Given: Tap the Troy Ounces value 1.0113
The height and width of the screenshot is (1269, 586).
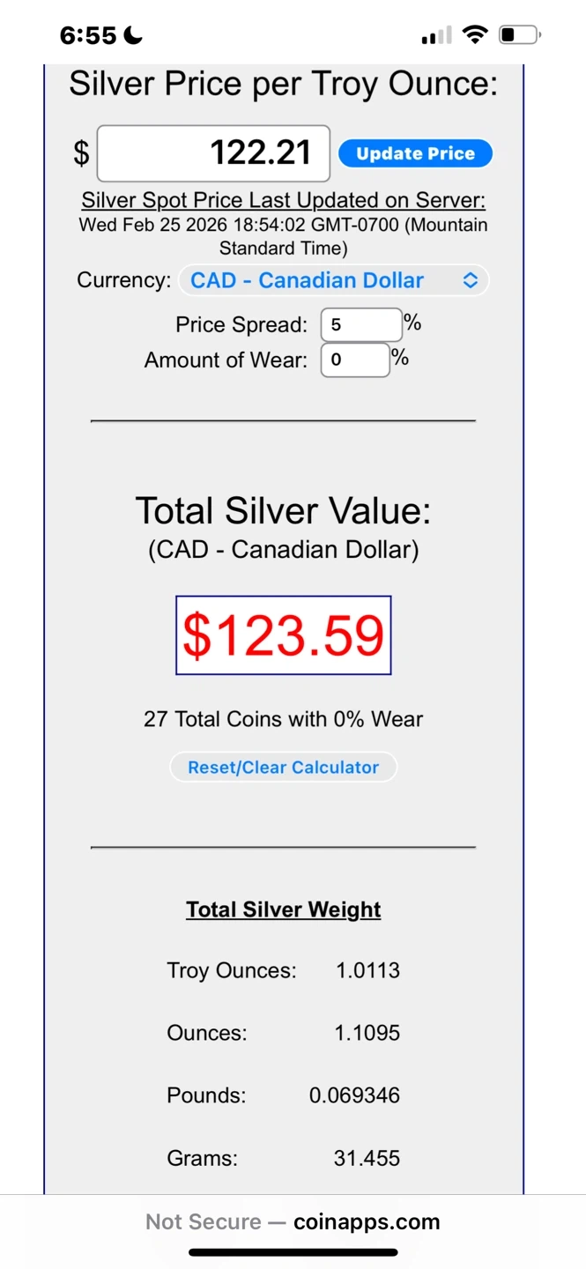Looking at the screenshot, I should click(367, 970).
